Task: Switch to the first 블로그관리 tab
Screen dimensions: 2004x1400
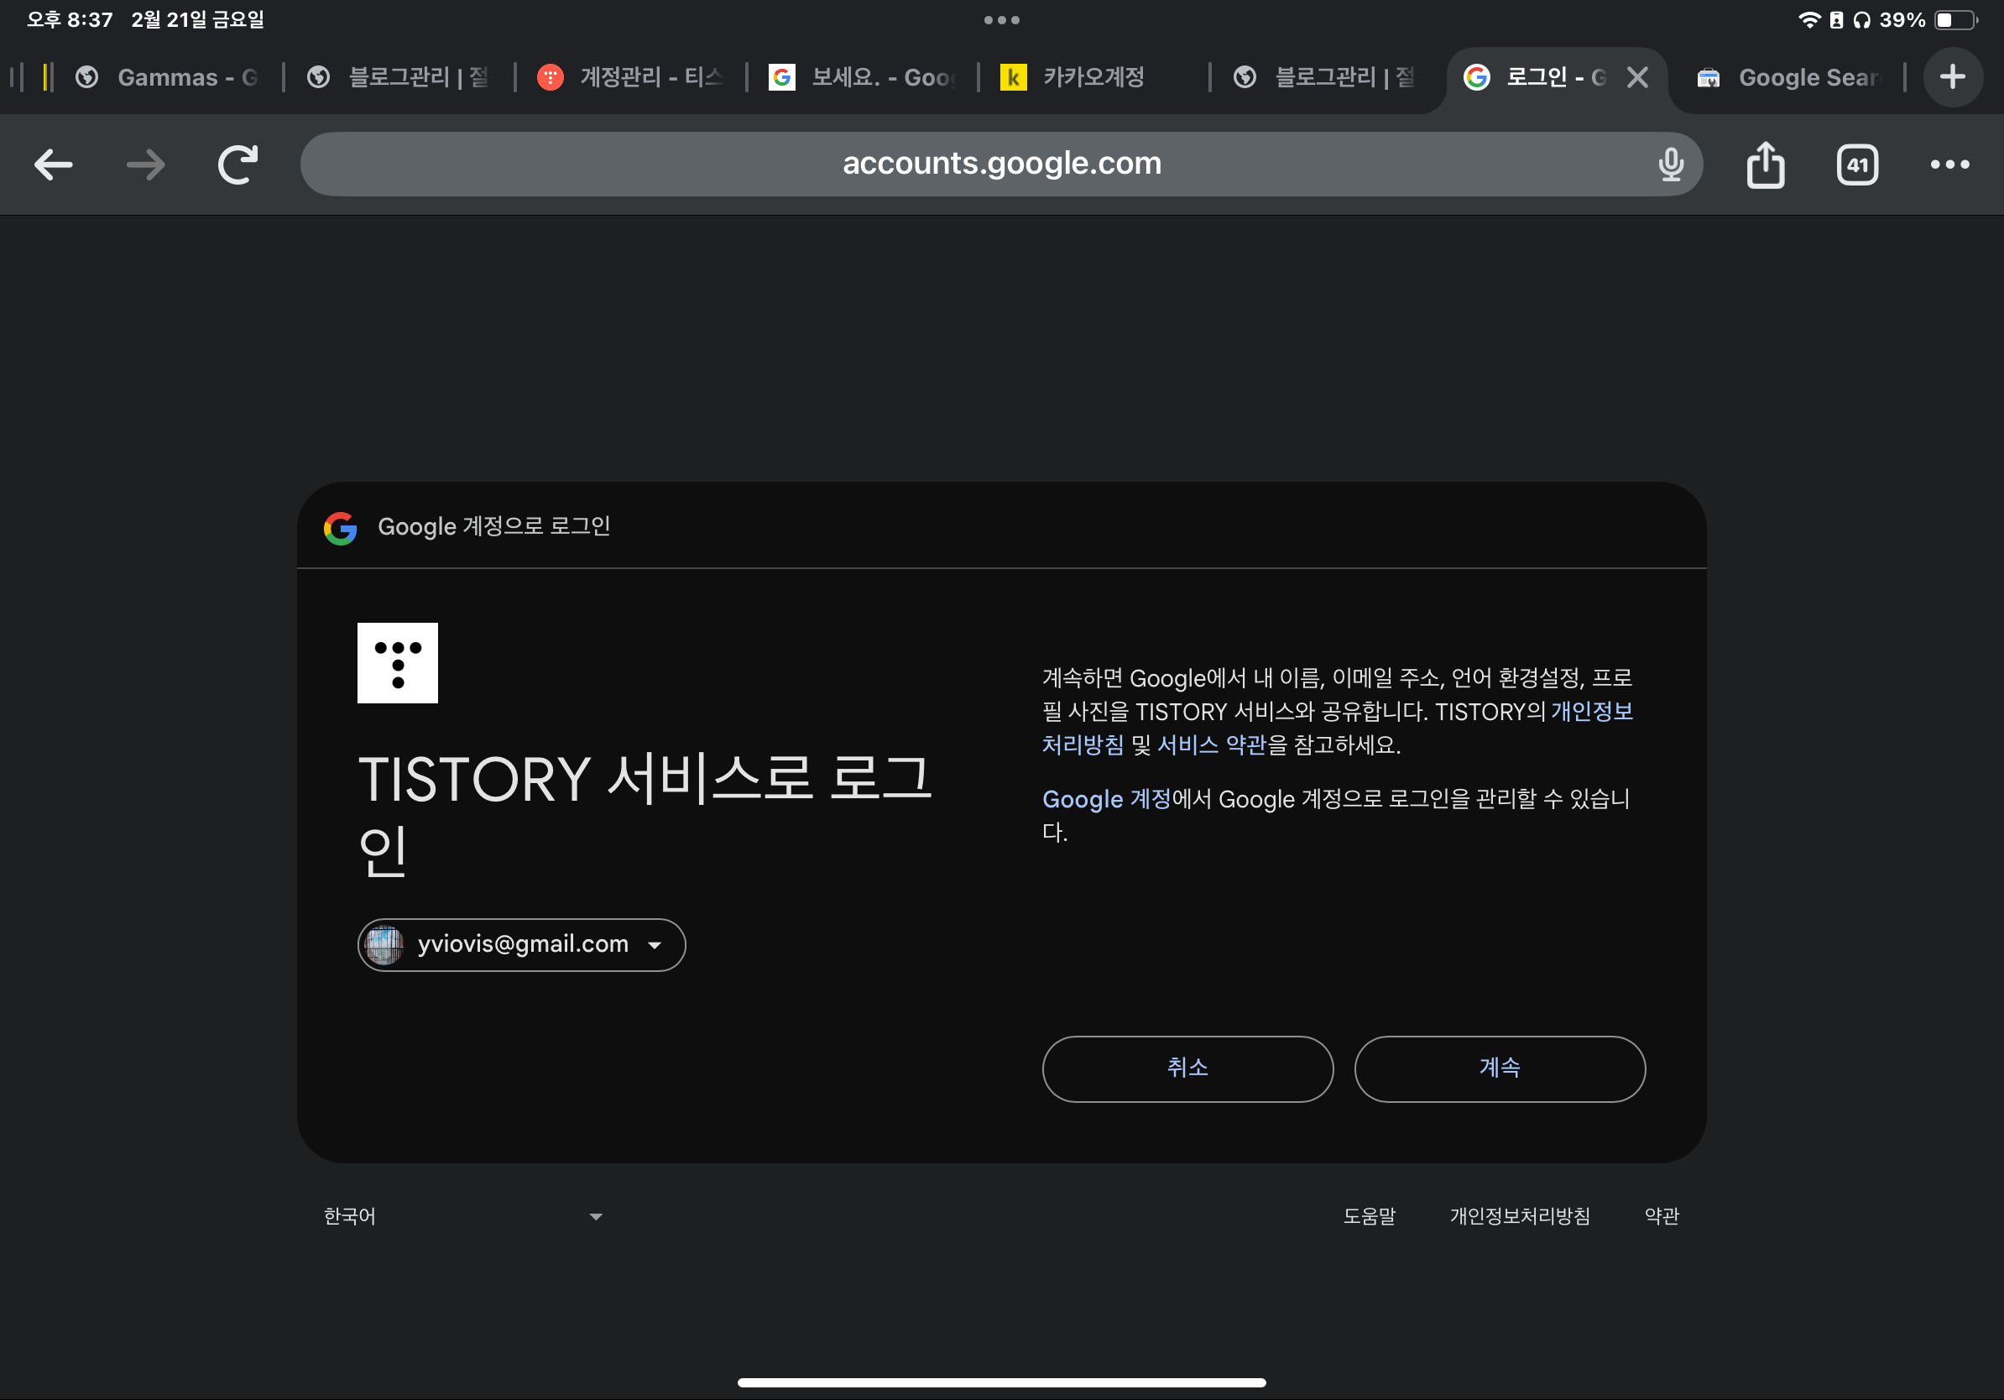Action: (x=399, y=77)
